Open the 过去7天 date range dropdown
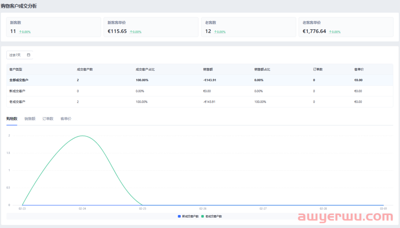Screen dimensions: 400x228 20,55
